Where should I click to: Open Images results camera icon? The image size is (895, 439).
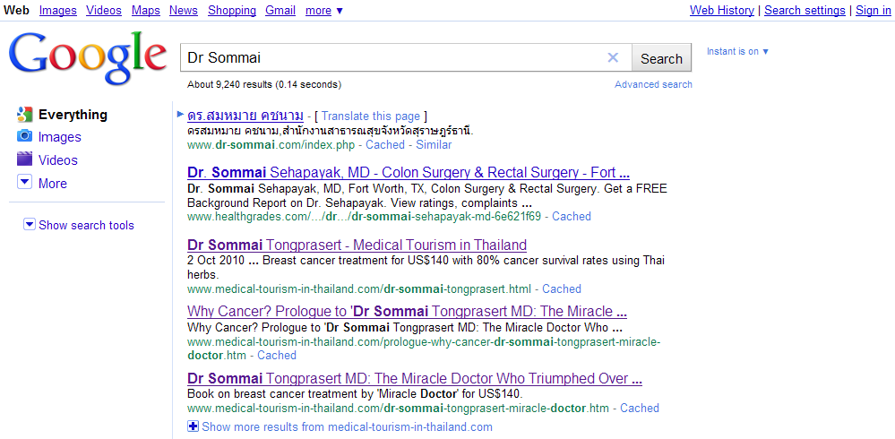[24, 137]
